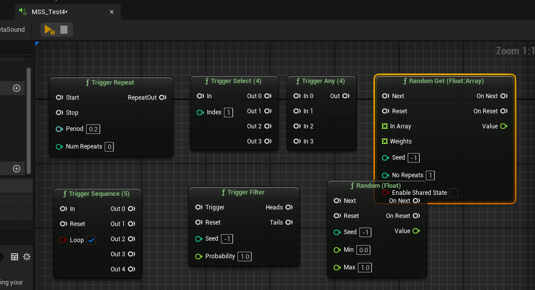Click the Weights array pin on Random Get
The height and width of the screenshot is (290, 535).
click(385, 141)
